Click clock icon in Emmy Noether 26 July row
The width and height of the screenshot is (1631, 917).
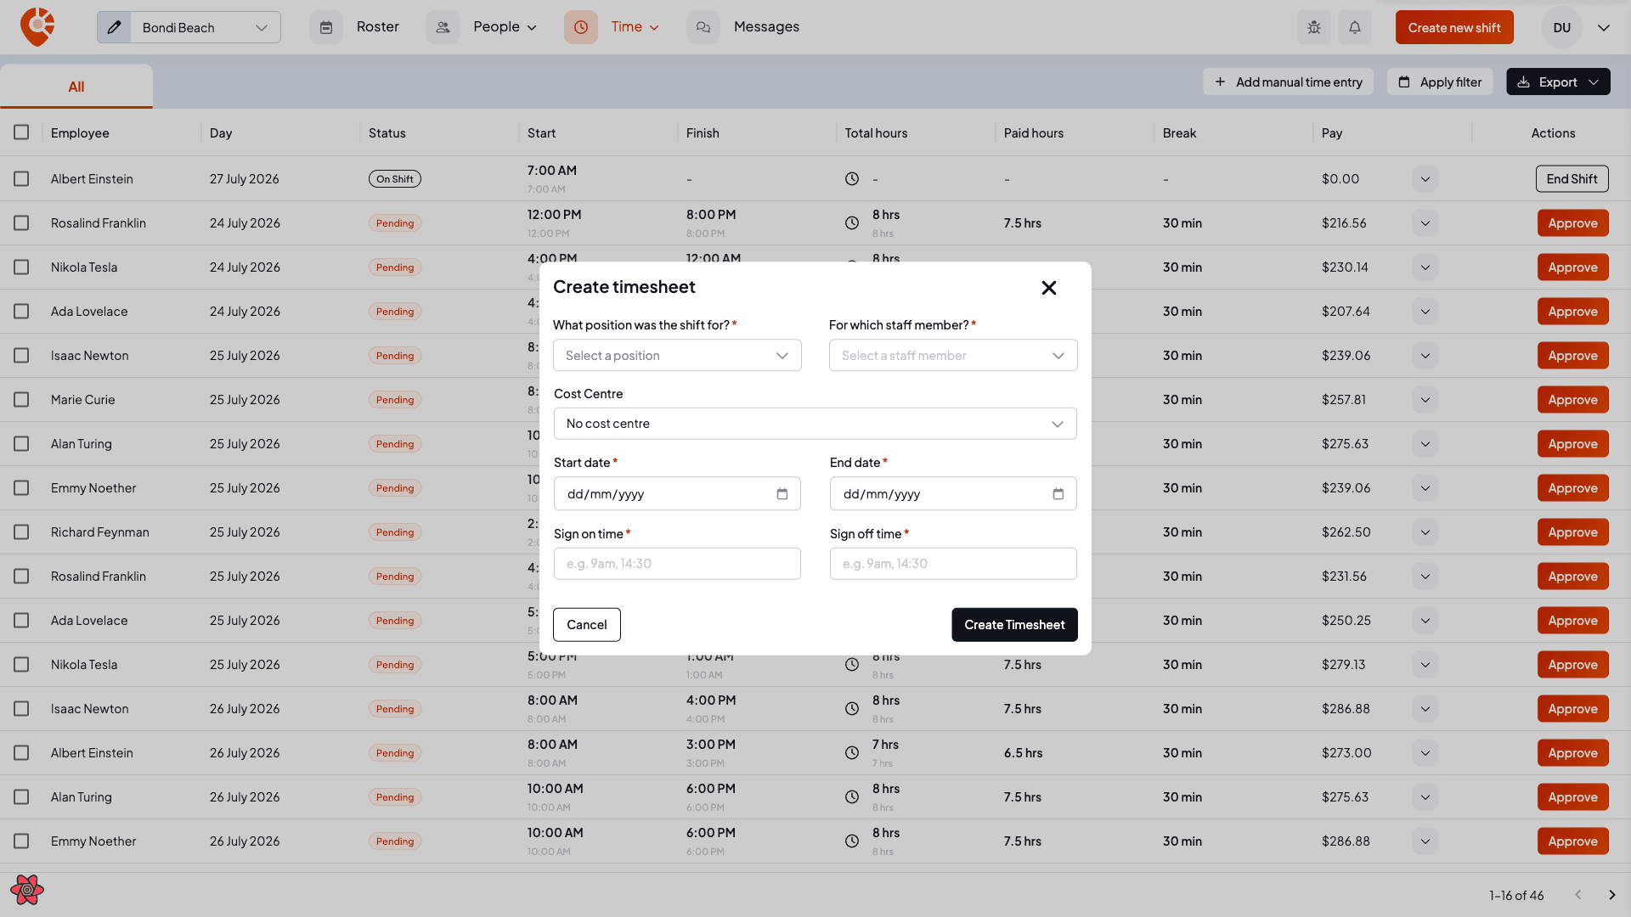[x=852, y=841]
